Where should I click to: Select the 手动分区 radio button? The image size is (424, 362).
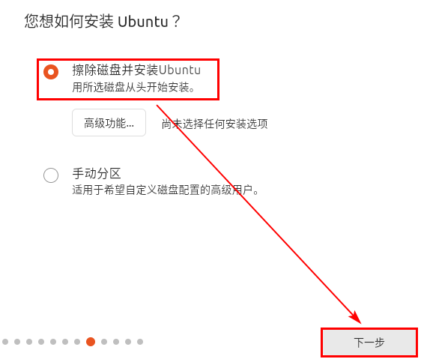click(x=51, y=175)
